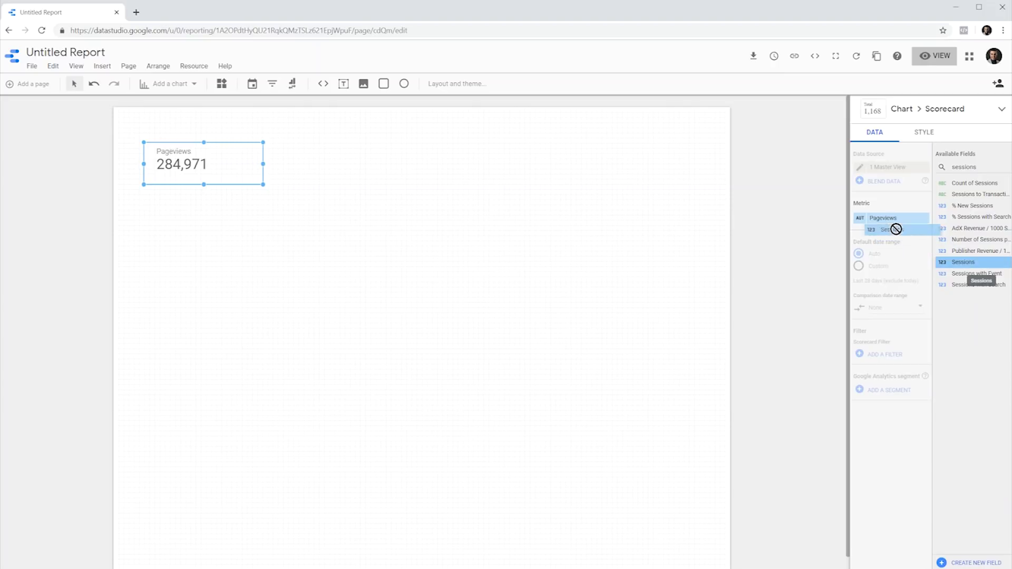Click ADD A FILTER
Screen dimensions: 1012x569
click(x=879, y=354)
